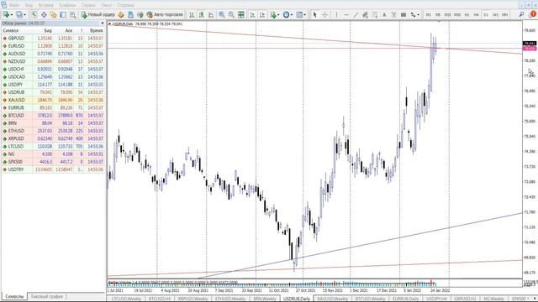Select the vertical line drawing tool
The width and height of the screenshot is (538, 302).
pyautogui.click(x=336, y=15)
